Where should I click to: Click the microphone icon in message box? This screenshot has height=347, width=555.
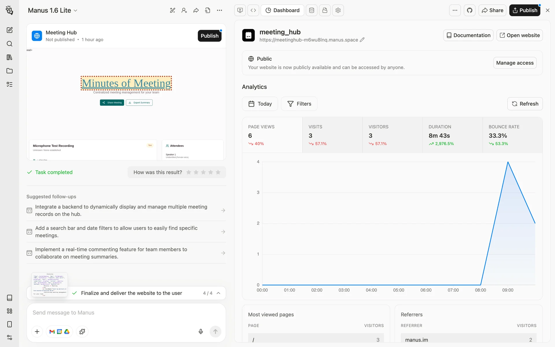tap(201, 331)
